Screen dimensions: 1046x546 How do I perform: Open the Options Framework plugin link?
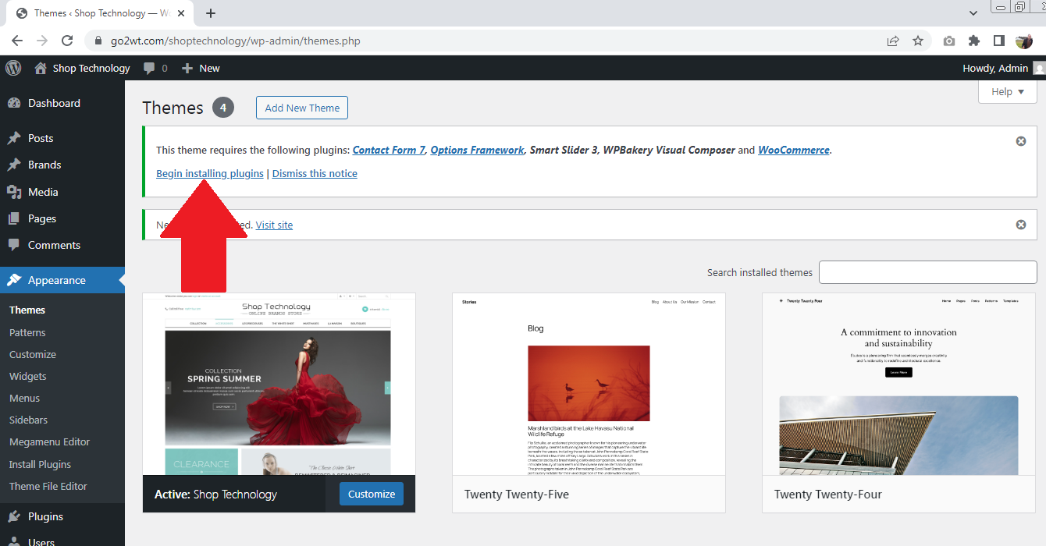click(477, 150)
